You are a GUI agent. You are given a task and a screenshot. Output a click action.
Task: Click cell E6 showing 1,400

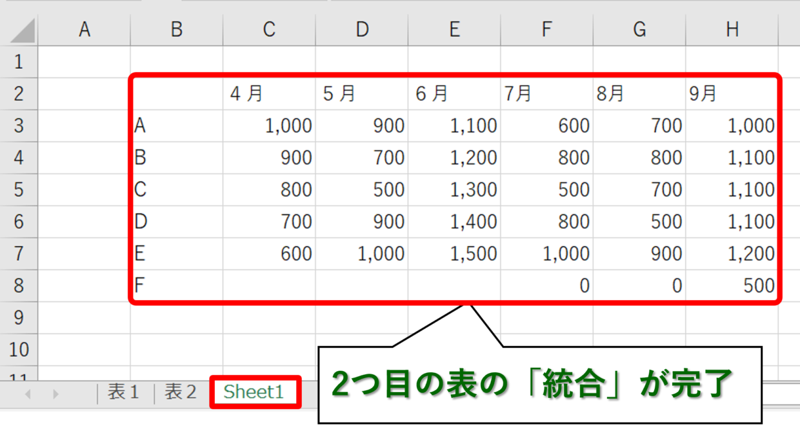pos(454,222)
